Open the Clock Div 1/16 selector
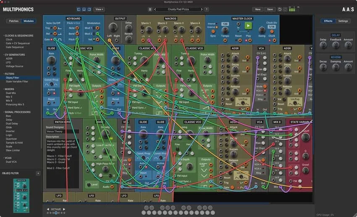357x217 pixels. [x=272, y=26]
